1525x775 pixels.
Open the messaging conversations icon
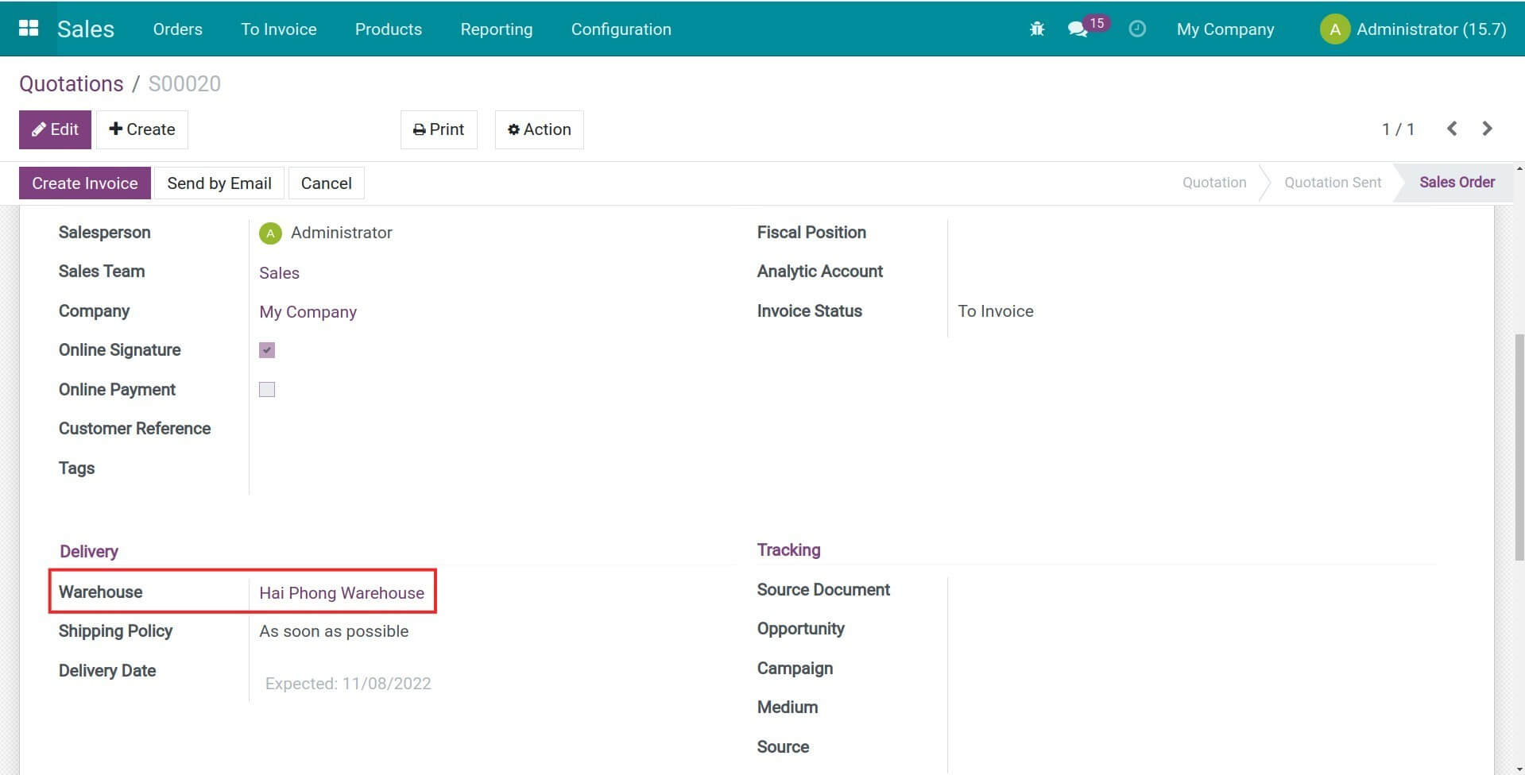pos(1078,29)
